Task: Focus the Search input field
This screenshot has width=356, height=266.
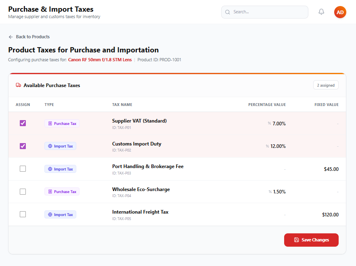Action: 264,12
